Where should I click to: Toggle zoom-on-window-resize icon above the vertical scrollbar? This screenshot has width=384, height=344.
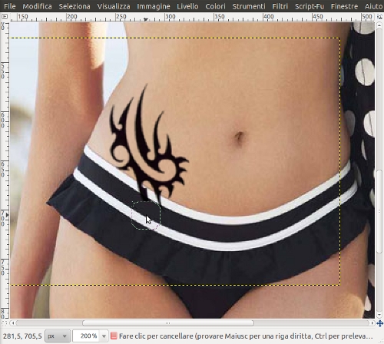(379, 17)
